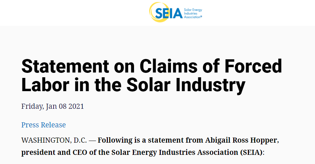Click the blue SEIA letters in logo
Image resolution: width=315 pixels, height=164 pixels.
169,14
